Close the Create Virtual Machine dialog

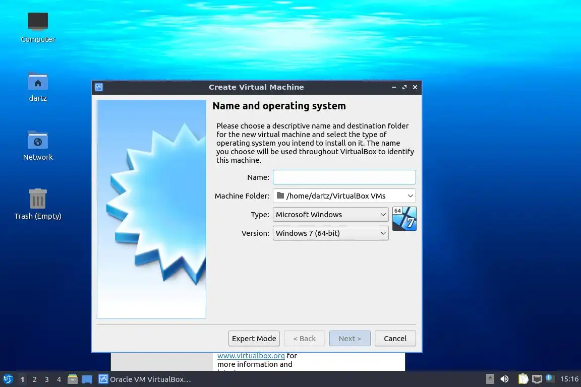[x=415, y=87]
